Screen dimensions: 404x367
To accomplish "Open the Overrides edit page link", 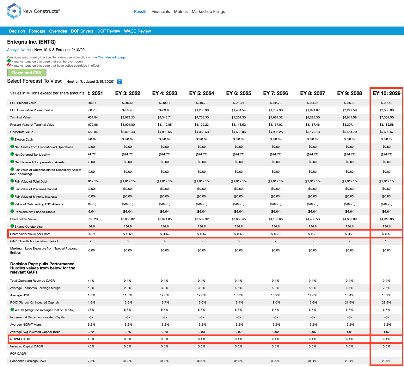I will [x=112, y=57].
